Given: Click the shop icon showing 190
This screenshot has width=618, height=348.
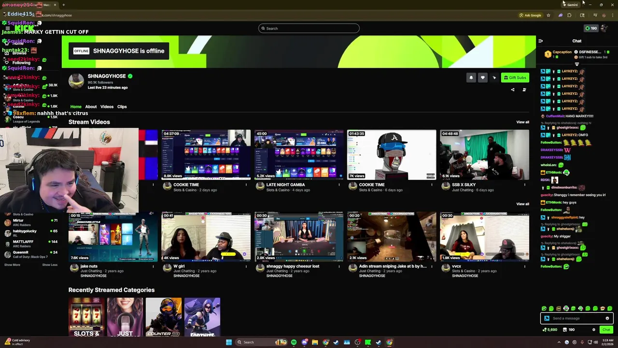Looking at the screenshot, I should pos(568,330).
